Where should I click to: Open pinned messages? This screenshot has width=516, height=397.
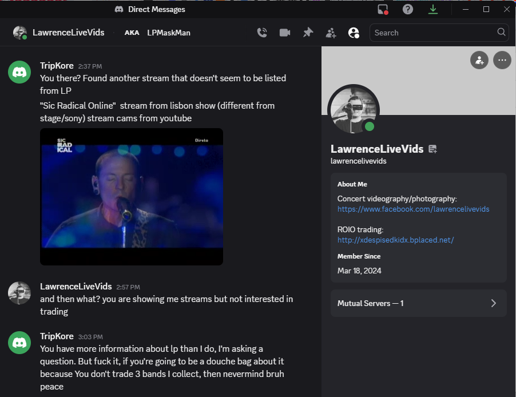click(308, 33)
